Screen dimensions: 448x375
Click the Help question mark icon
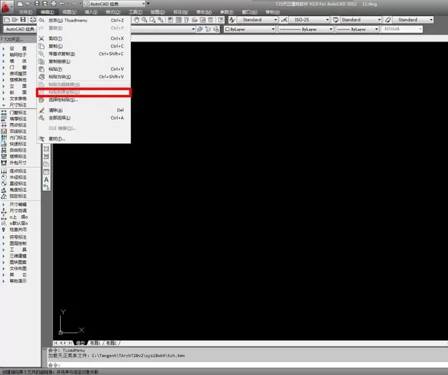coord(221,19)
